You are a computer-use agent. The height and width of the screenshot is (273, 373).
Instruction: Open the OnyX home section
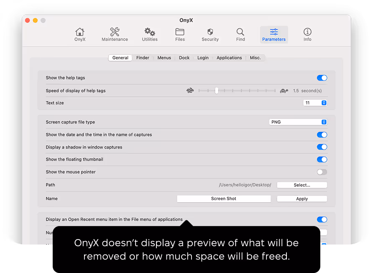(x=80, y=34)
